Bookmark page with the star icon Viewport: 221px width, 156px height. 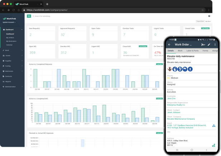(203, 10)
